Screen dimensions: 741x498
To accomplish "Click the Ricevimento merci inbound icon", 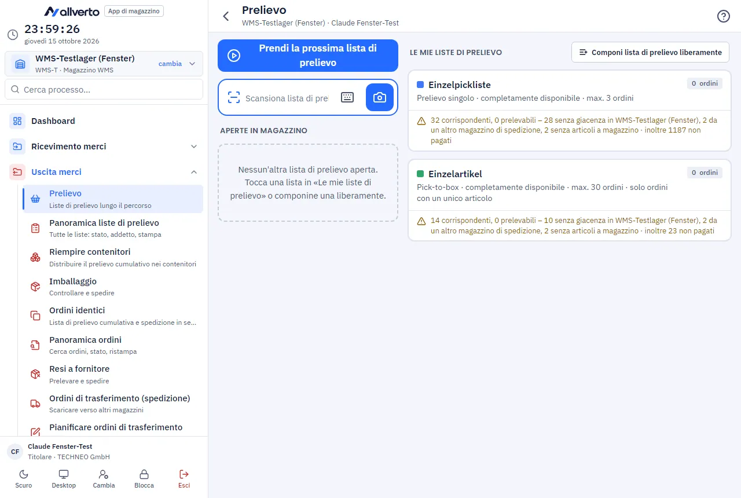I will click(x=17, y=147).
